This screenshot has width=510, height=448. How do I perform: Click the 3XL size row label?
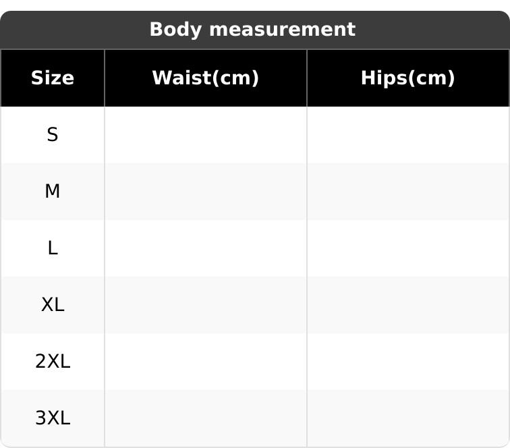tap(53, 418)
